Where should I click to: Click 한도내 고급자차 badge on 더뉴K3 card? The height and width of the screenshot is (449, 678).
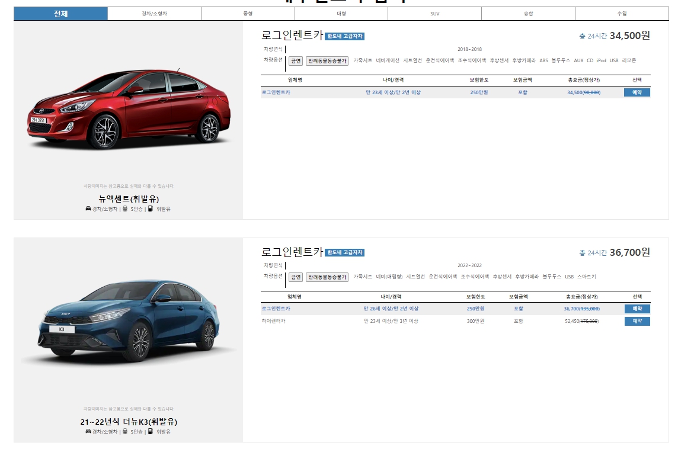click(x=344, y=252)
